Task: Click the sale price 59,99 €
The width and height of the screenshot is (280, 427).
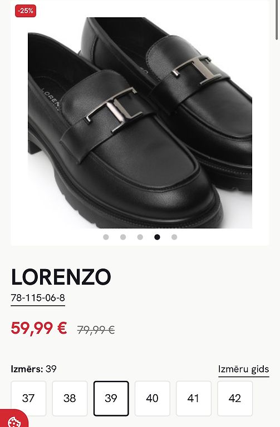Action: [x=39, y=328]
